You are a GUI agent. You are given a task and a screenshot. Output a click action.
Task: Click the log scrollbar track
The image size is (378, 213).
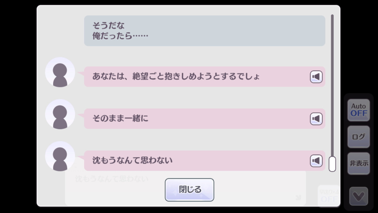[332, 80]
